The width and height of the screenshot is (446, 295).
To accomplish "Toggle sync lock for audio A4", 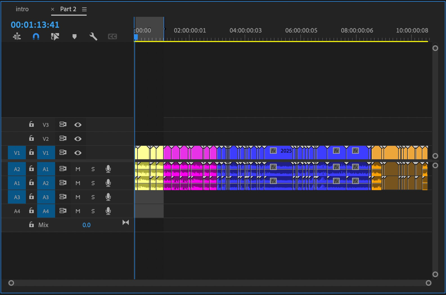I will [x=63, y=211].
